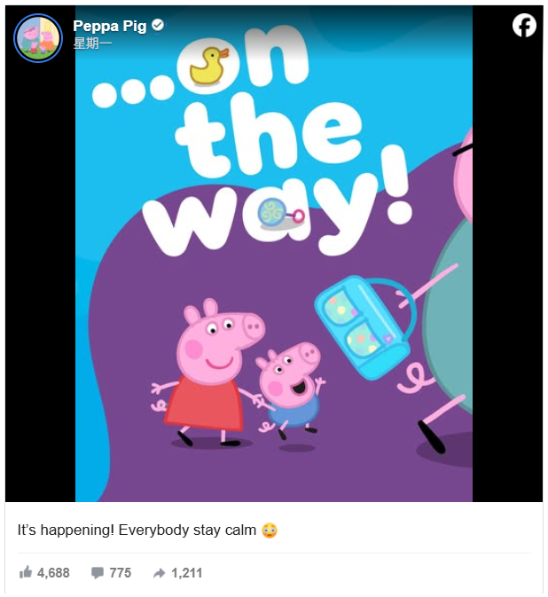
Task: Click the thumbs-up like icon
Action: (x=26, y=572)
